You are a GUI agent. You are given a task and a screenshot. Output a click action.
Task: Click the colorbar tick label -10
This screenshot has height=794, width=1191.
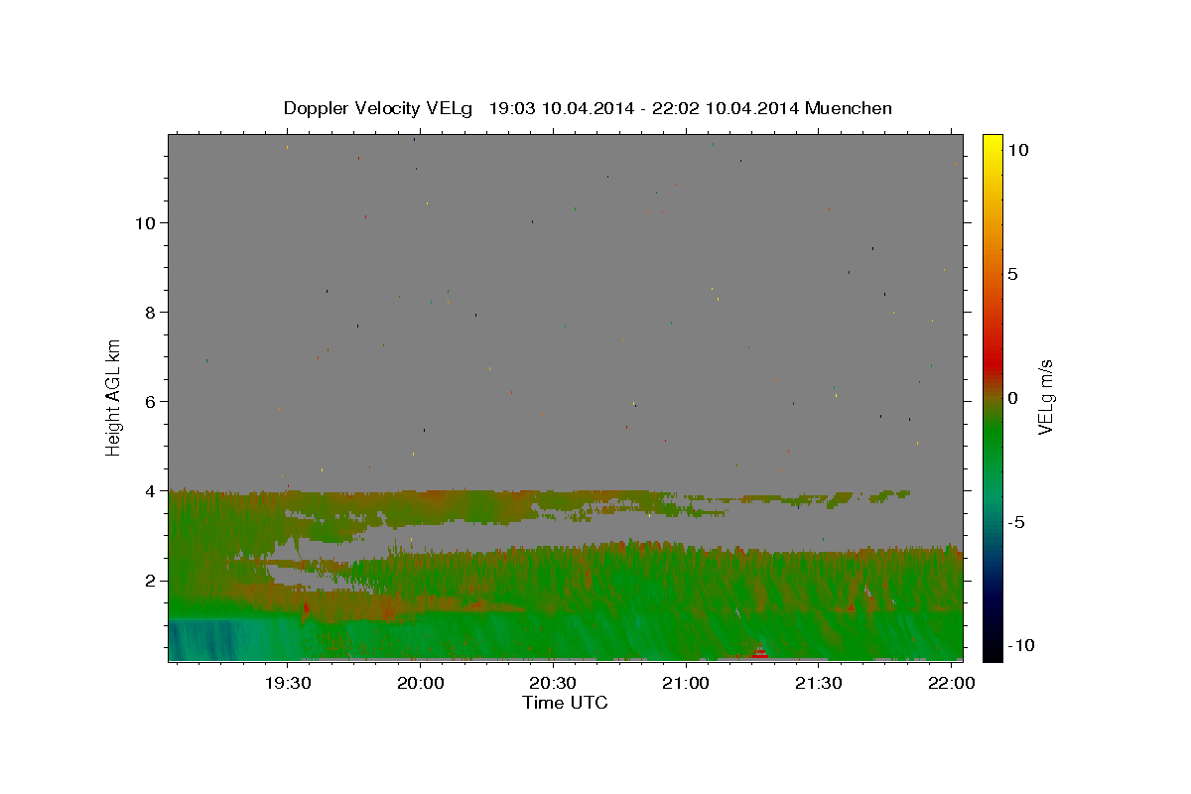[x=1020, y=646]
